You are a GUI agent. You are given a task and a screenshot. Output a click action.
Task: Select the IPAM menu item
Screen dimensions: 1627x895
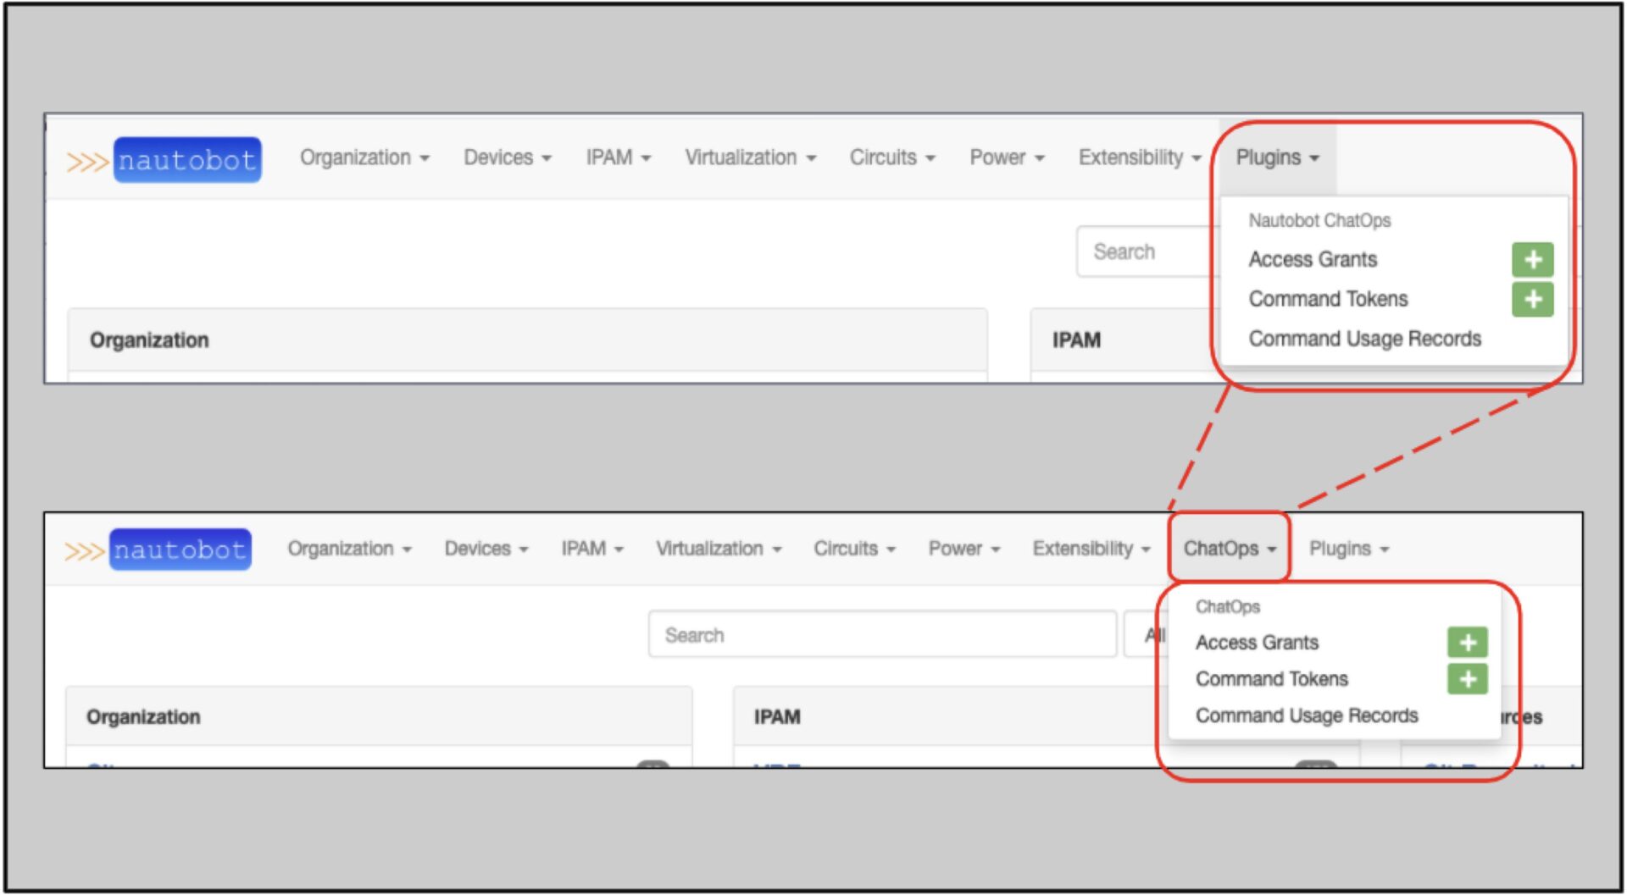619,157
